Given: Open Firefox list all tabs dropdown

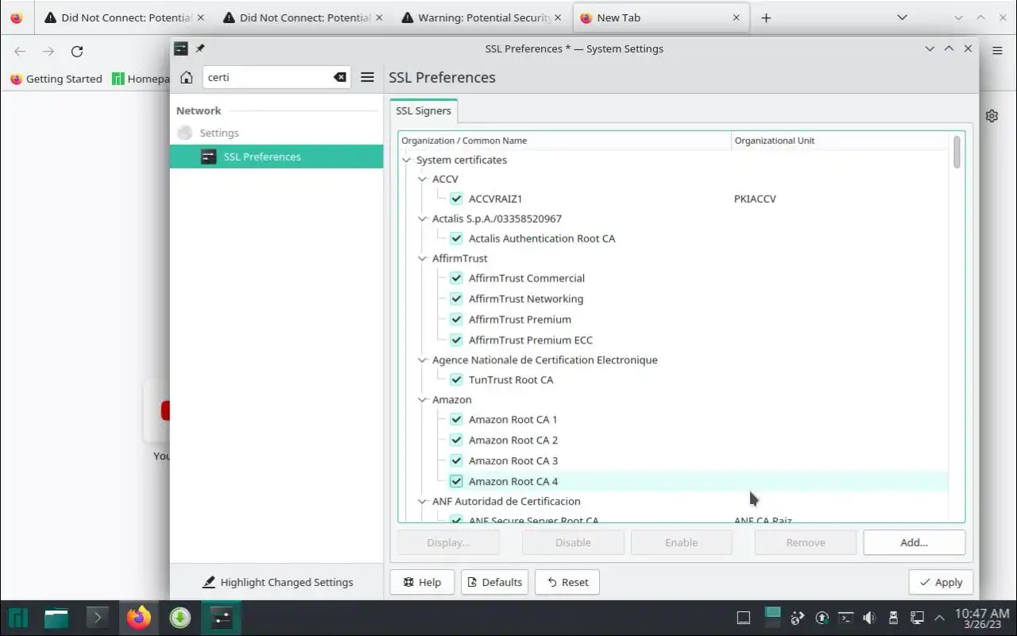Looking at the screenshot, I should 902,17.
